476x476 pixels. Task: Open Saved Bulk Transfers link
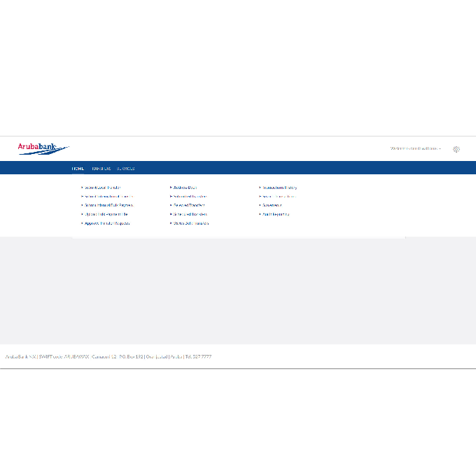191,223
